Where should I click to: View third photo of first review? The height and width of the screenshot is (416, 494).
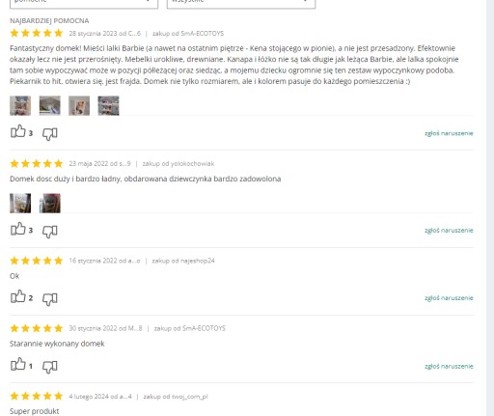click(x=79, y=105)
